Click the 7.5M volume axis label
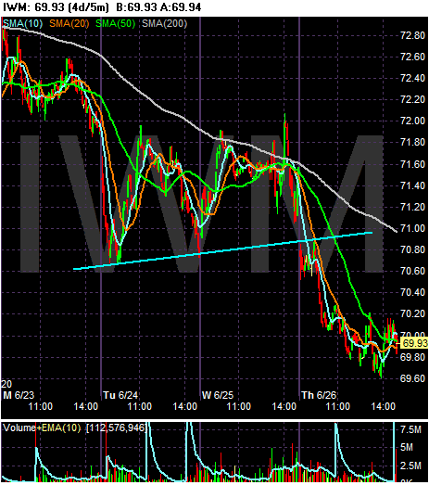Screen dimensions: 429x485 tap(411, 430)
